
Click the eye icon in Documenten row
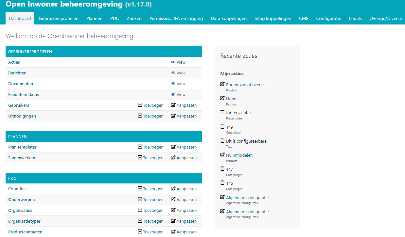pos(173,84)
